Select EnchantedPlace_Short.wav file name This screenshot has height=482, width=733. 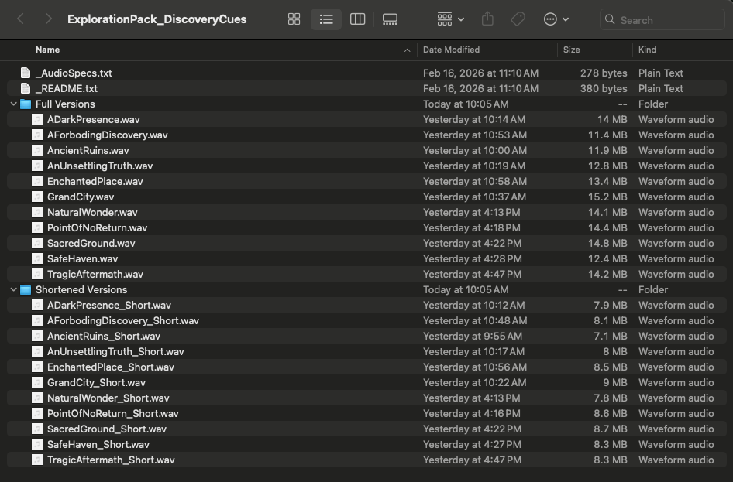111,367
